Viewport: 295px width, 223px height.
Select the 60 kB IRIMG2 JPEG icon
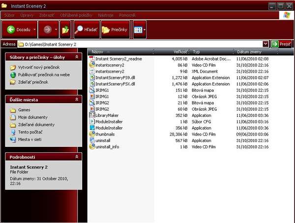[x=92, y=109]
